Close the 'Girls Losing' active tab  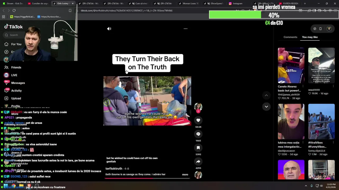[73, 3]
